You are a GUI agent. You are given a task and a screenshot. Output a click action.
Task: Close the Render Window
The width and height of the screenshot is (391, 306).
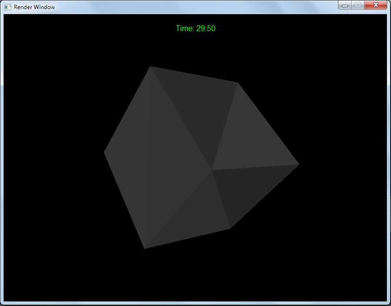pos(376,5)
